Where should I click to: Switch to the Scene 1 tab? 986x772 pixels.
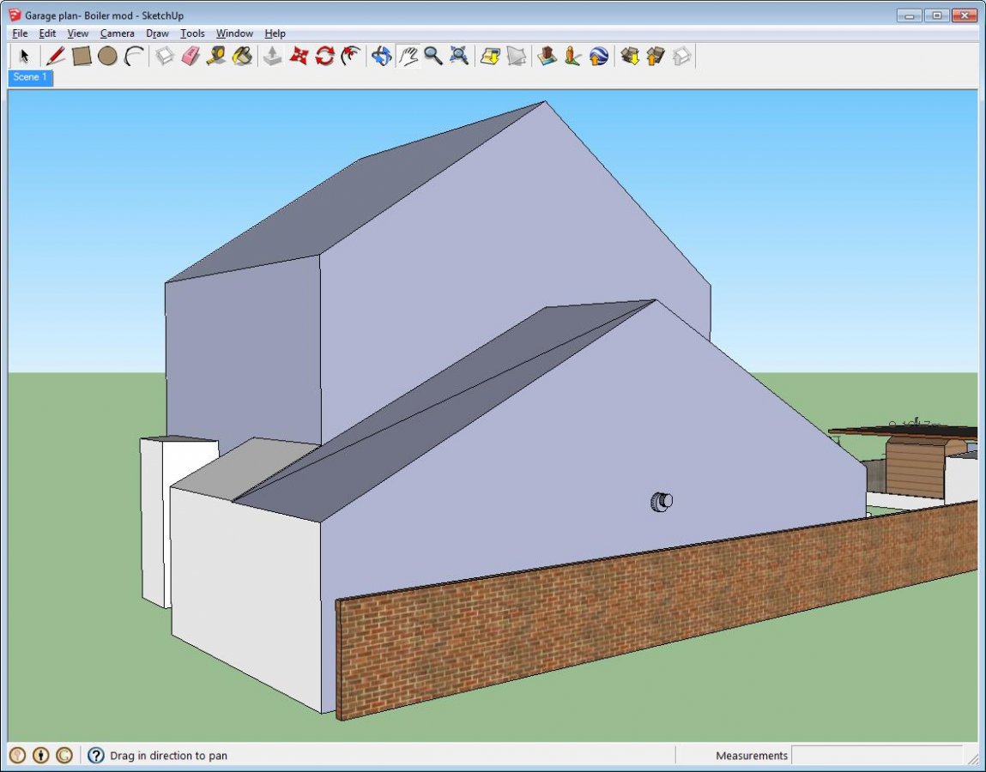click(31, 77)
